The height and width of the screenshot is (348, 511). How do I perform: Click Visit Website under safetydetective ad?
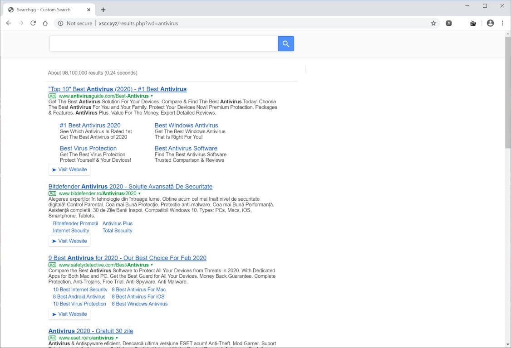click(x=69, y=314)
